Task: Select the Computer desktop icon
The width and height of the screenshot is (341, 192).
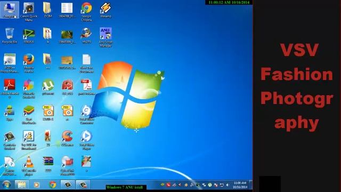Action: (10, 10)
